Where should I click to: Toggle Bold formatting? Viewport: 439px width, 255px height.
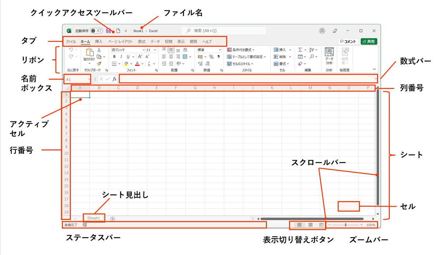114,57
